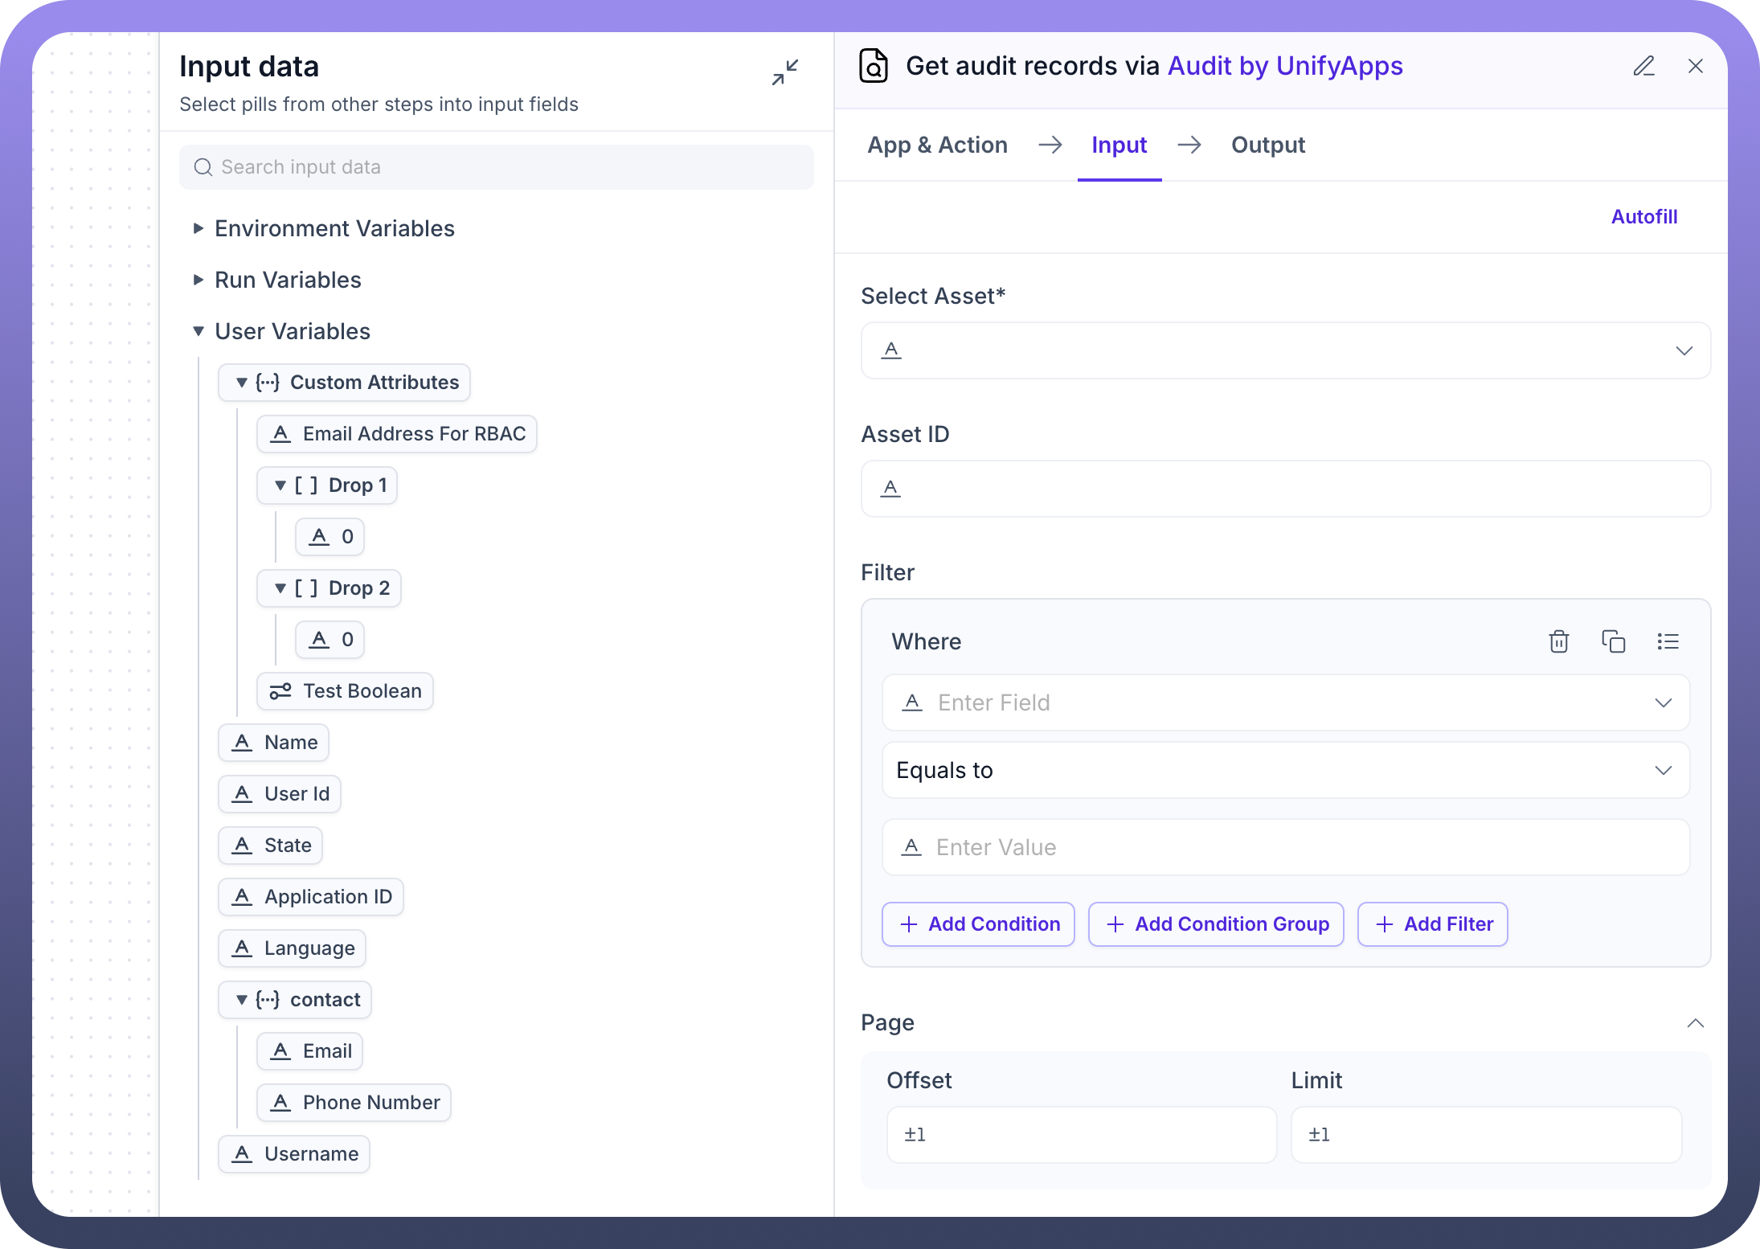Image resolution: width=1760 pixels, height=1249 pixels.
Task: Select the Test Boolean toggle pill
Action: (345, 691)
